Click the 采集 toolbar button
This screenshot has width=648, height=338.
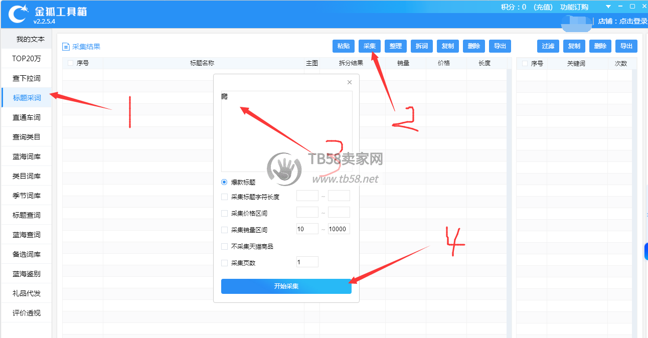pos(370,46)
